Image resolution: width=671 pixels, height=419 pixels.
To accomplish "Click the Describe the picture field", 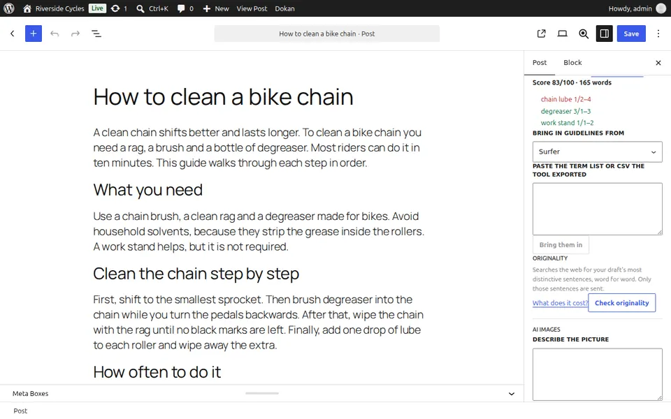I will pos(597,374).
